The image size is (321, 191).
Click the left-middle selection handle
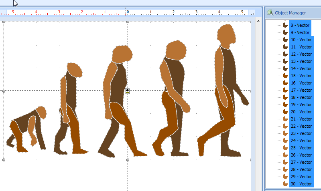(4, 91)
